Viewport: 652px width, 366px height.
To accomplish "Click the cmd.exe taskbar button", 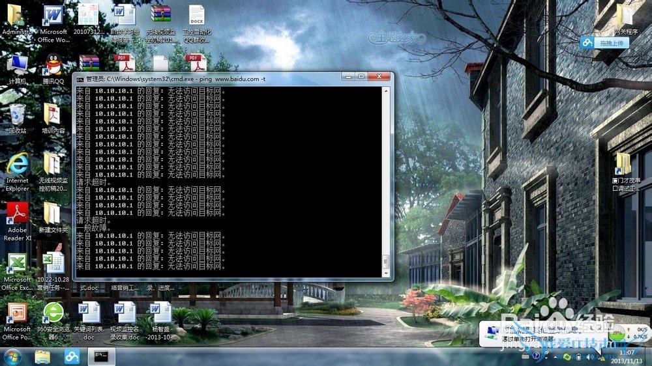I will coord(101,356).
